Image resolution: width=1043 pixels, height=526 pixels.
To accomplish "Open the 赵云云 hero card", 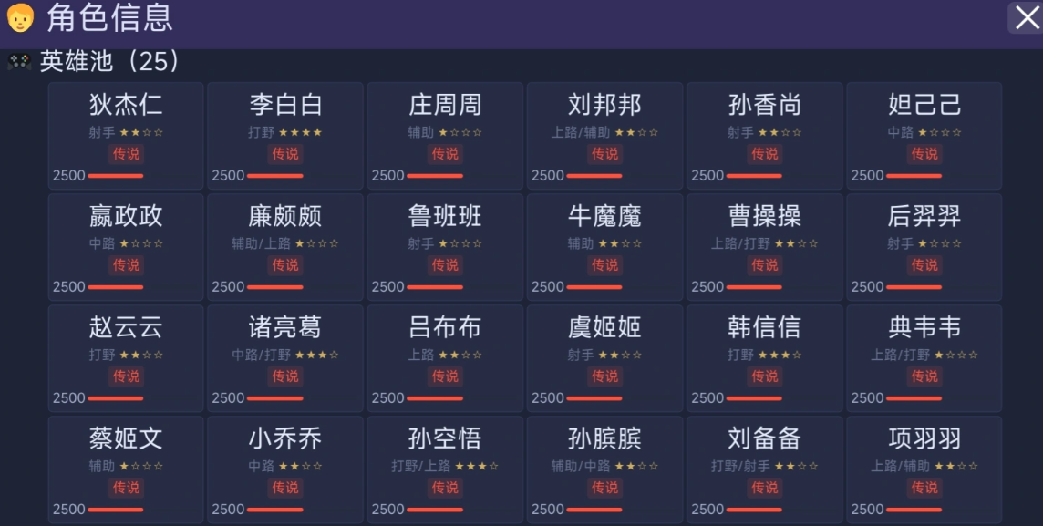I will [x=126, y=358].
